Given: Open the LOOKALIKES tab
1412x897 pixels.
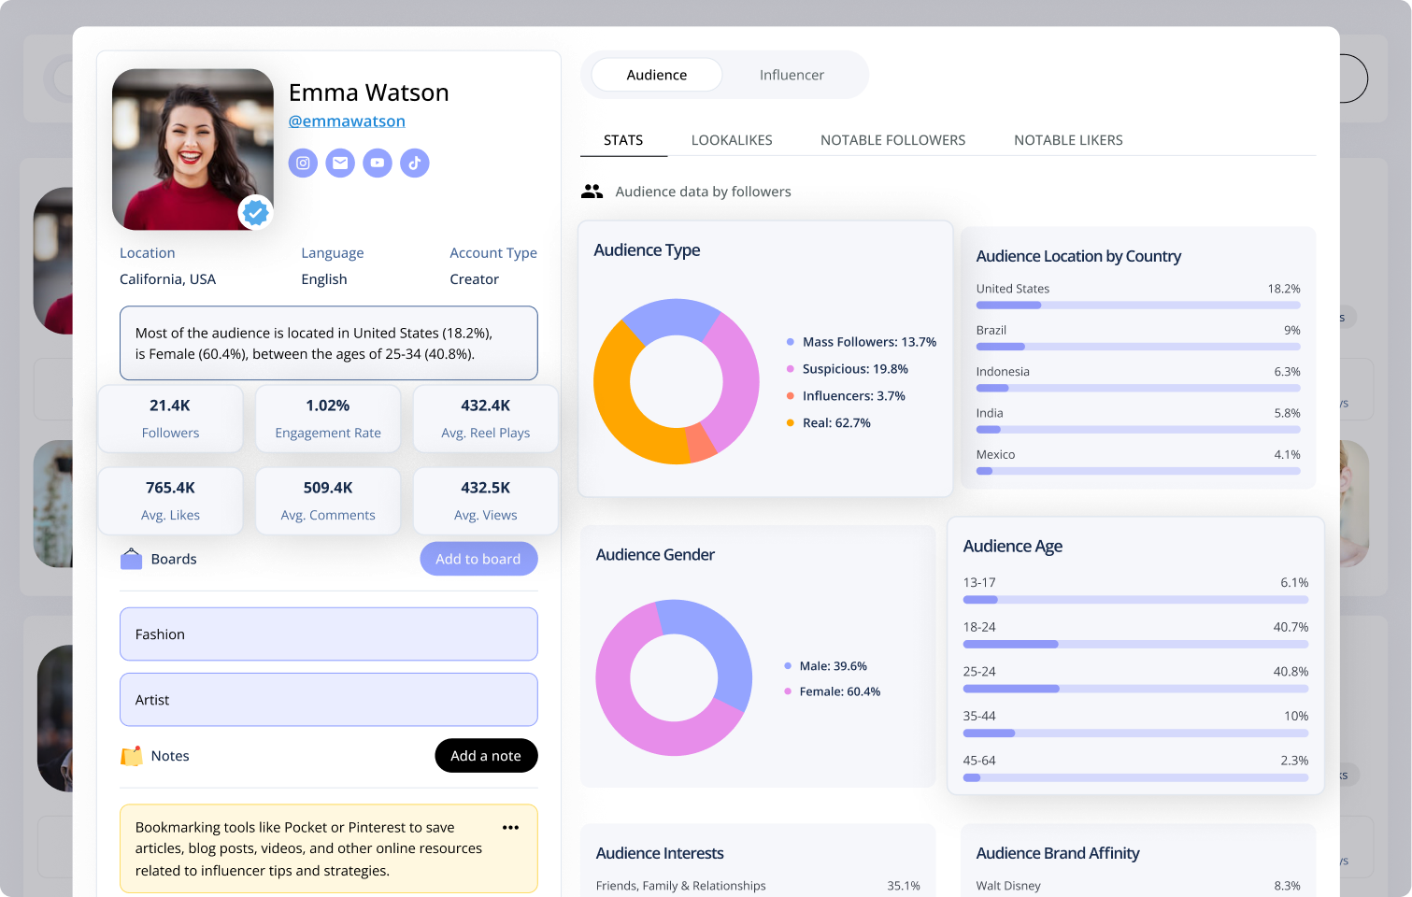Looking at the screenshot, I should (732, 140).
